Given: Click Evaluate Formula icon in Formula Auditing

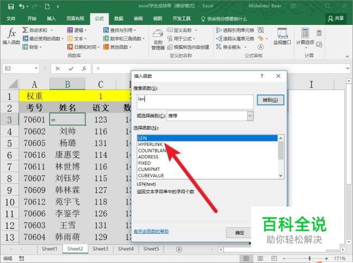Looking at the screenshot, I should [x=261, y=47].
